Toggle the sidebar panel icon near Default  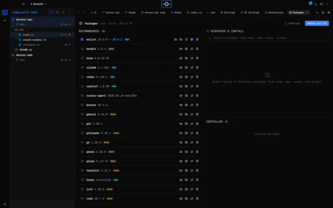[x=23, y=4]
